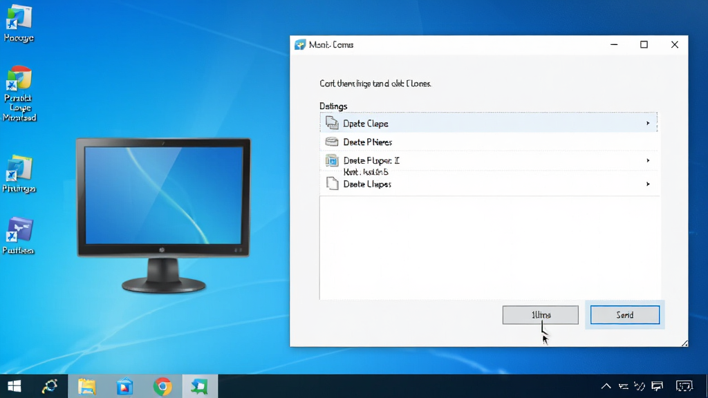The image size is (708, 398).
Task: Click the blue picture icon beside "Deete Floper"
Action: click(x=332, y=160)
